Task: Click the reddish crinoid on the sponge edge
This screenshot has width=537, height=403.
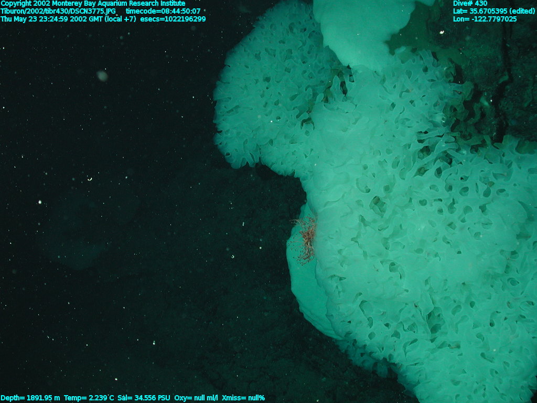Action: point(305,240)
